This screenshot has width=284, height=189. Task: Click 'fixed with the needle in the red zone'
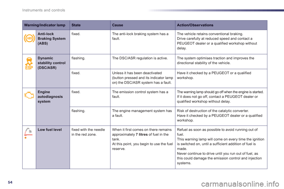88,132
